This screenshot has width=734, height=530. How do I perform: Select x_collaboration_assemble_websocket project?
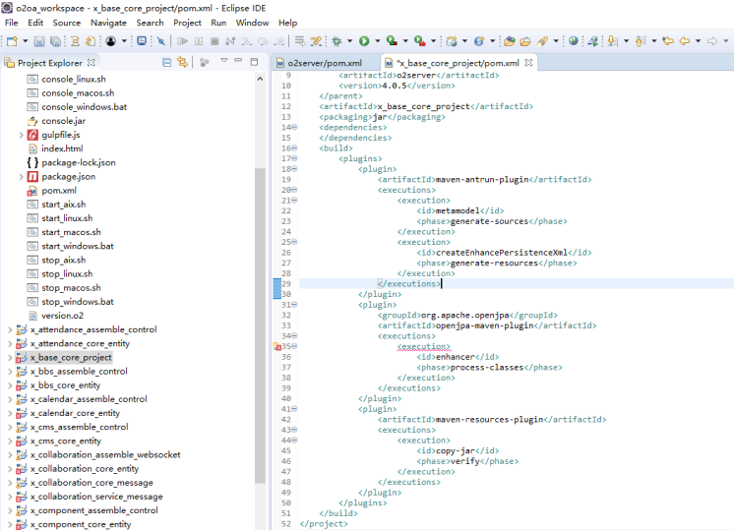point(105,454)
